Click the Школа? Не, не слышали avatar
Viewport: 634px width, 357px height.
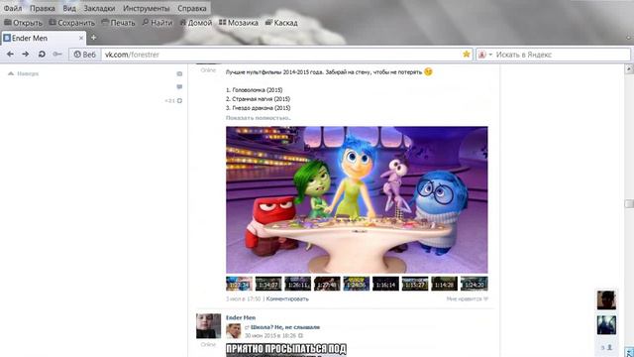click(234, 330)
